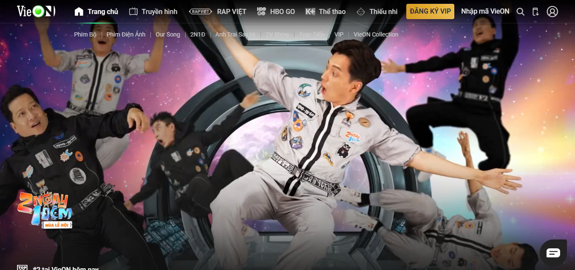
Task: Open the Thể thao sports tab
Action: pos(326,11)
